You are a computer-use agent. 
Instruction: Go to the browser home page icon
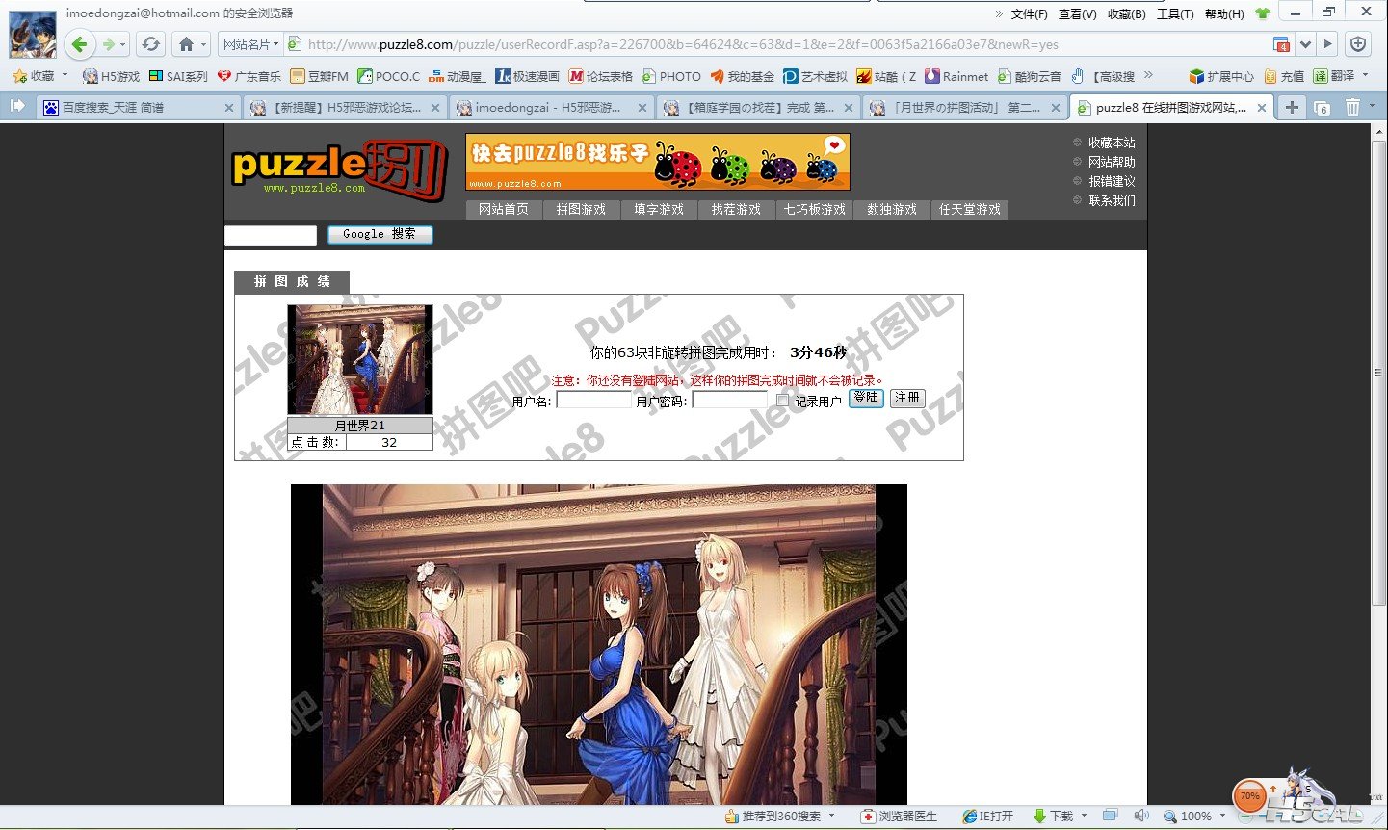186,44
